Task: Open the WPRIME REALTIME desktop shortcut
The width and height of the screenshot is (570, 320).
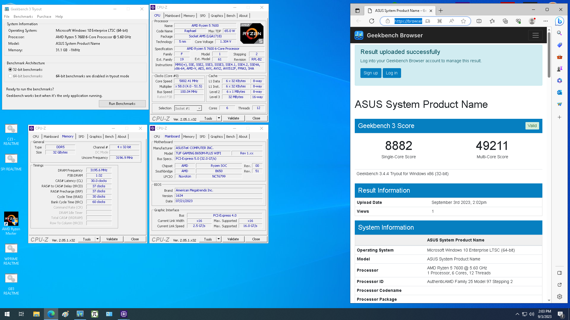Action: click(11, 254)
